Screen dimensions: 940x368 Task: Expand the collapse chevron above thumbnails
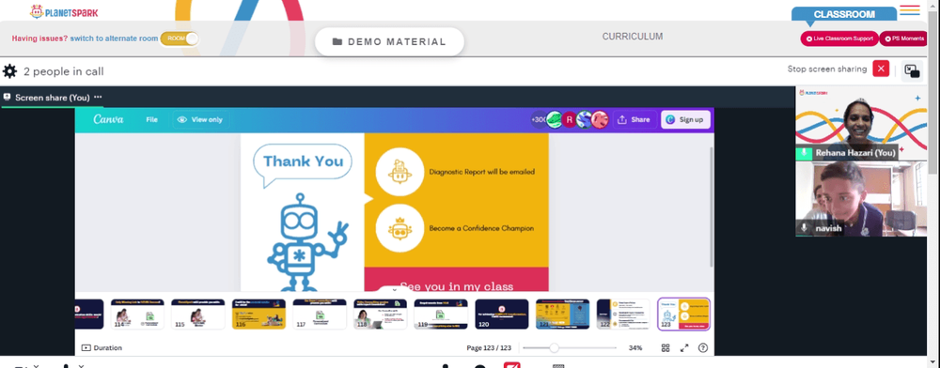click(395, 290)
